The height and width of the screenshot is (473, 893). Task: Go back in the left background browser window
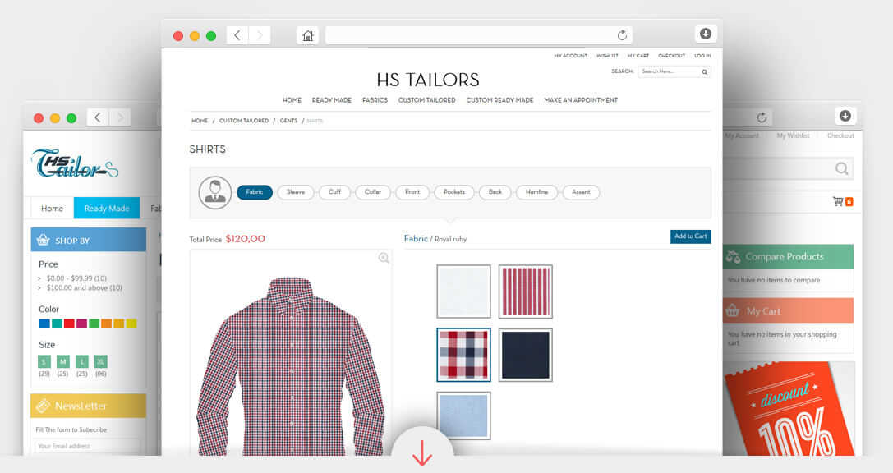(98, 117)
